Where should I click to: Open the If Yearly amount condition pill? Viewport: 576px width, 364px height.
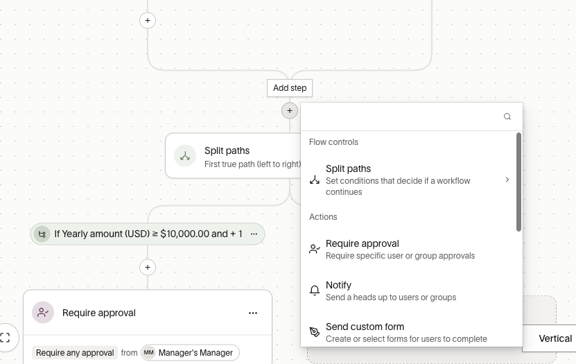pyautogui.click(x=148, y=234)
